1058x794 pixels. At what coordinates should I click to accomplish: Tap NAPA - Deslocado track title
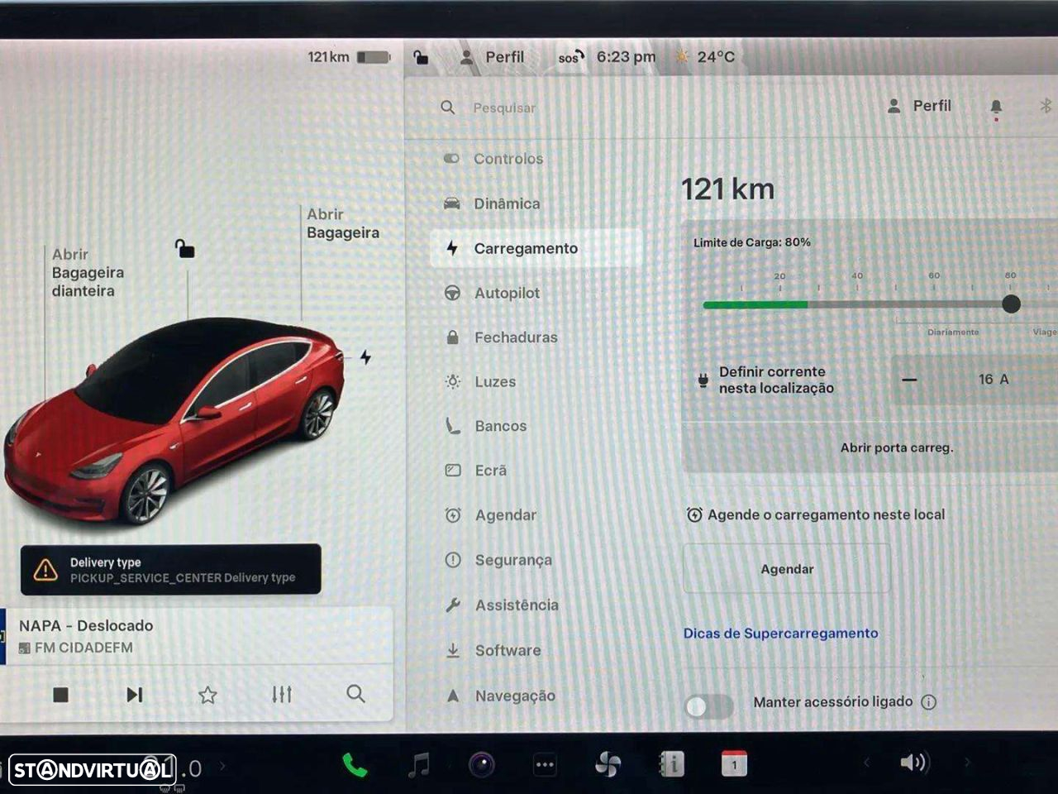coord(86,626)
